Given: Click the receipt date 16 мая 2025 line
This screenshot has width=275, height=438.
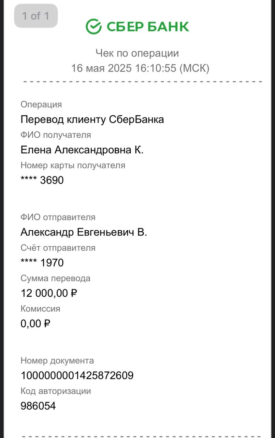Looking at the screenshot, I should click(140, 68).
